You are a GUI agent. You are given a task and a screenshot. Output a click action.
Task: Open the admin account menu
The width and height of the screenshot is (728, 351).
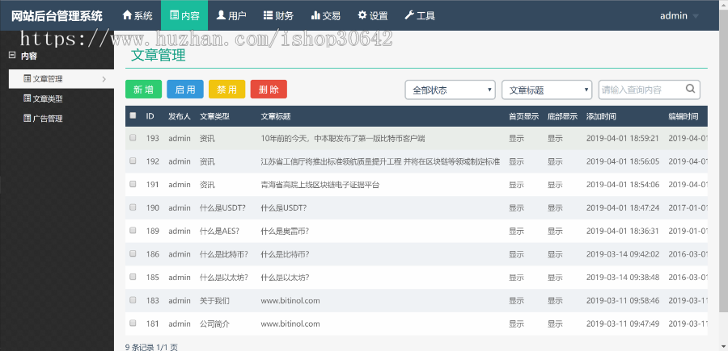[x=679, y=15]
